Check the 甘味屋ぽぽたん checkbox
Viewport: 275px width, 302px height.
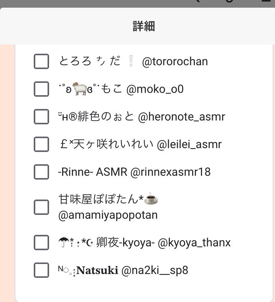(41, 207)
